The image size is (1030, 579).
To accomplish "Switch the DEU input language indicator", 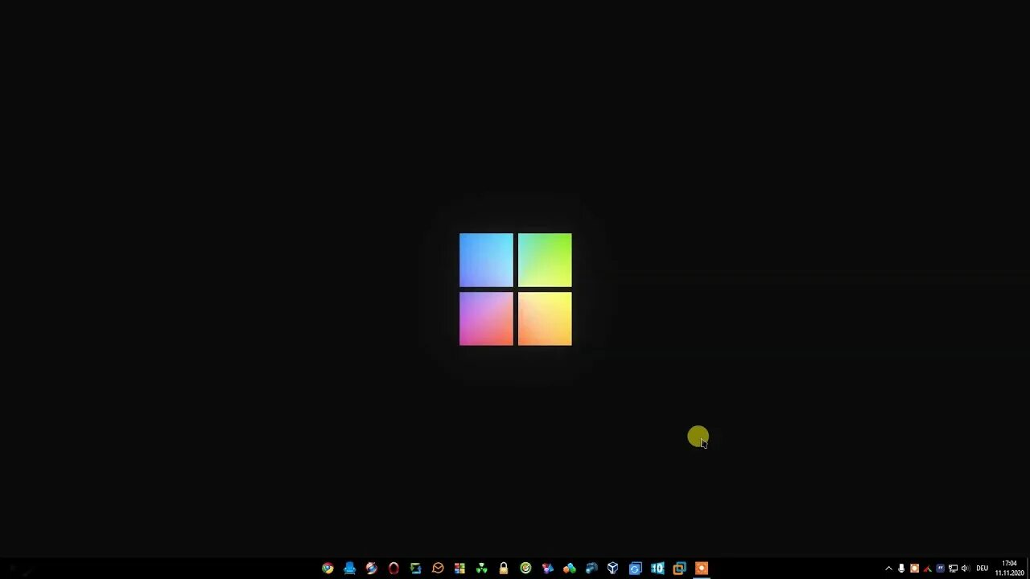I will [x=982, y=569].
